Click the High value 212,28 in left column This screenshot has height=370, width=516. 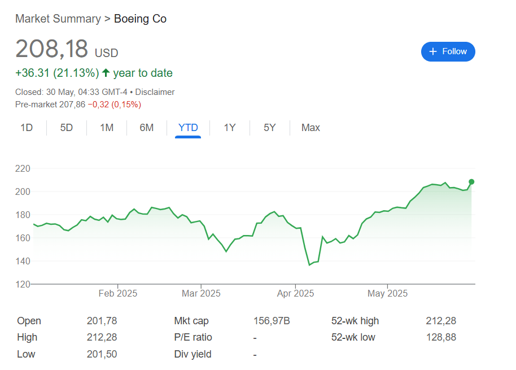(x=102, y=337)
